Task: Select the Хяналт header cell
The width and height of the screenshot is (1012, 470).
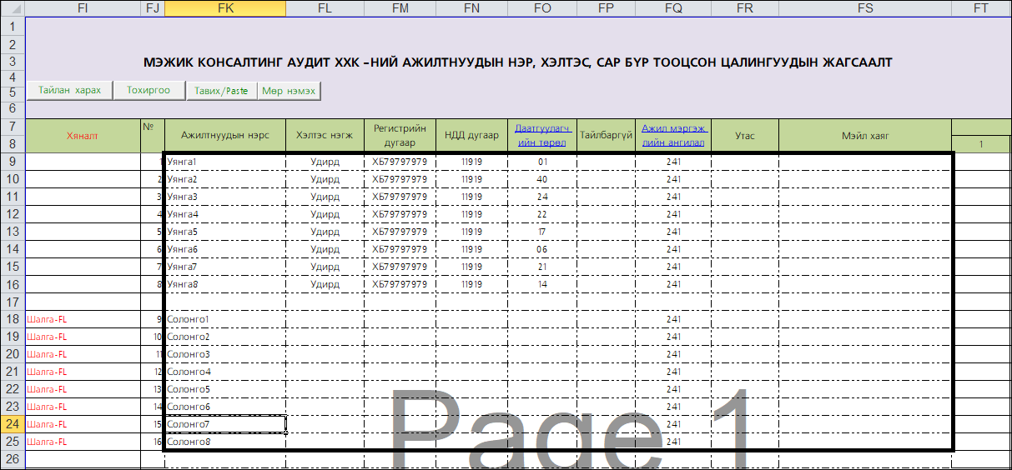Action: [x=83, y=136]
